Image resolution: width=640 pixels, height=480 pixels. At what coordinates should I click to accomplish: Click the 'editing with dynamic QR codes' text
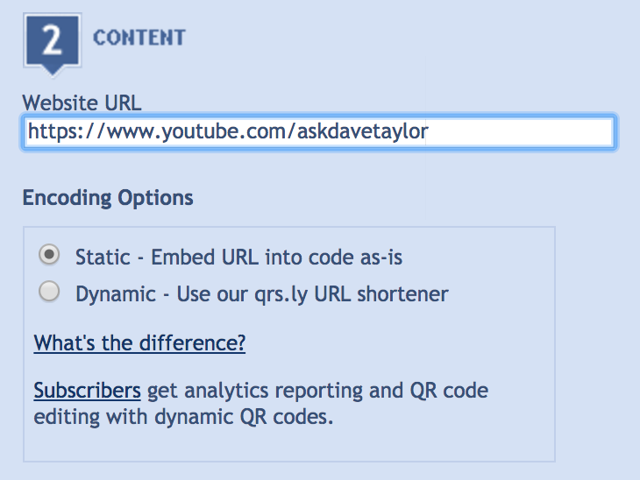click(x=183, y=417)
